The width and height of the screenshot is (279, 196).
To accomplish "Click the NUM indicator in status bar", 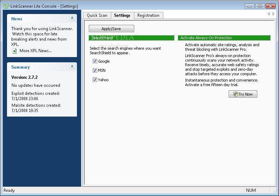I will pos(251,190).
